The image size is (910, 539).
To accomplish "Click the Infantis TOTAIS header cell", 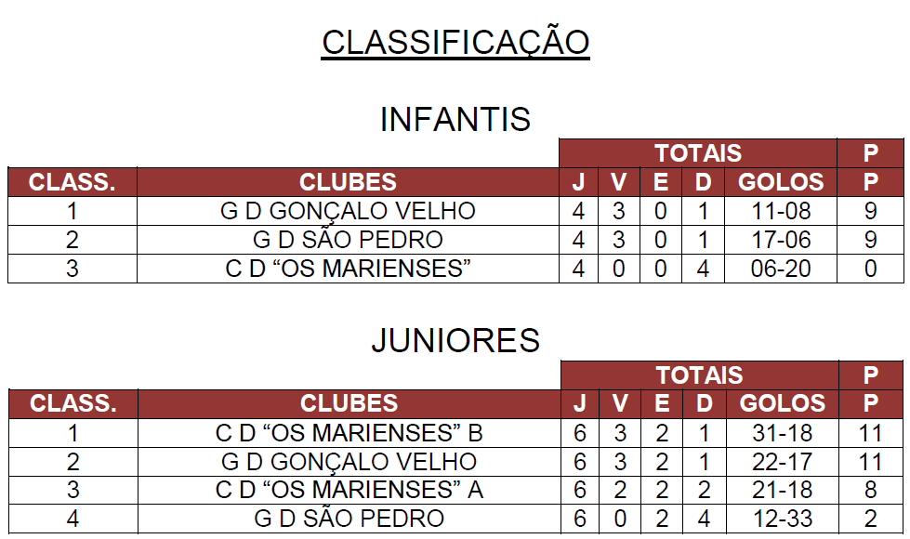I will coord(698,153).
